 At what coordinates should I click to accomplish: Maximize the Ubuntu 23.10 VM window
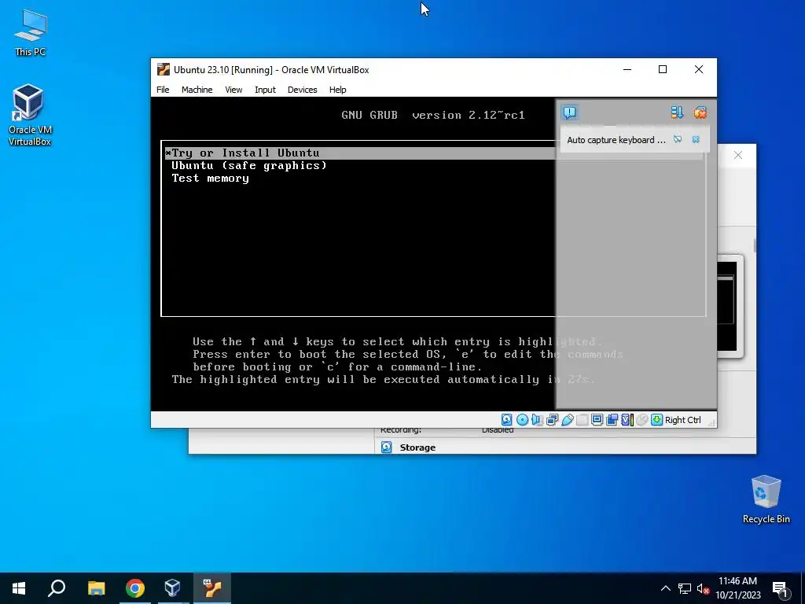pyautogui.click(x=663, y=69)
